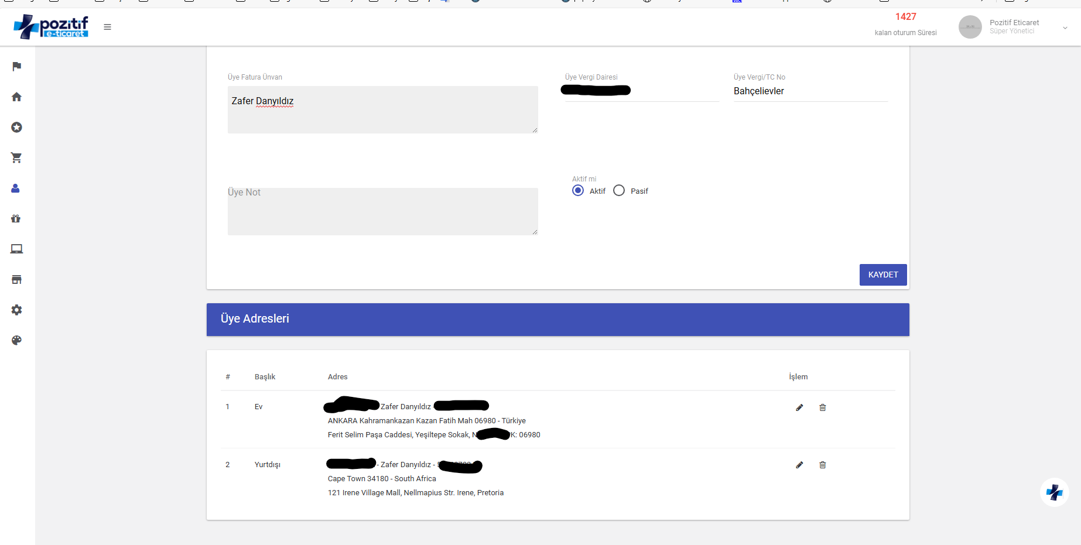
Task: Select the members user icon in sidebar
Action: (x=16, y=188)
